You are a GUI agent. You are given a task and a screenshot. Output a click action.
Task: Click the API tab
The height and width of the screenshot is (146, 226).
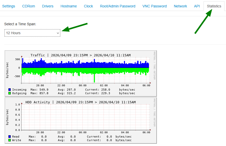[x=197, y=6]
